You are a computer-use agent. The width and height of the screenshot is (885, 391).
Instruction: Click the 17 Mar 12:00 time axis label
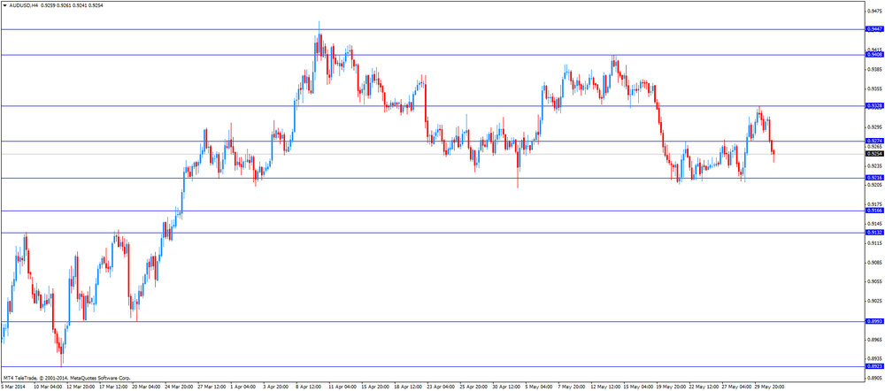pos(113,387)
